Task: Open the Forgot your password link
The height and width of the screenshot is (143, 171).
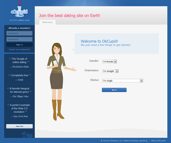Action: 19,49
